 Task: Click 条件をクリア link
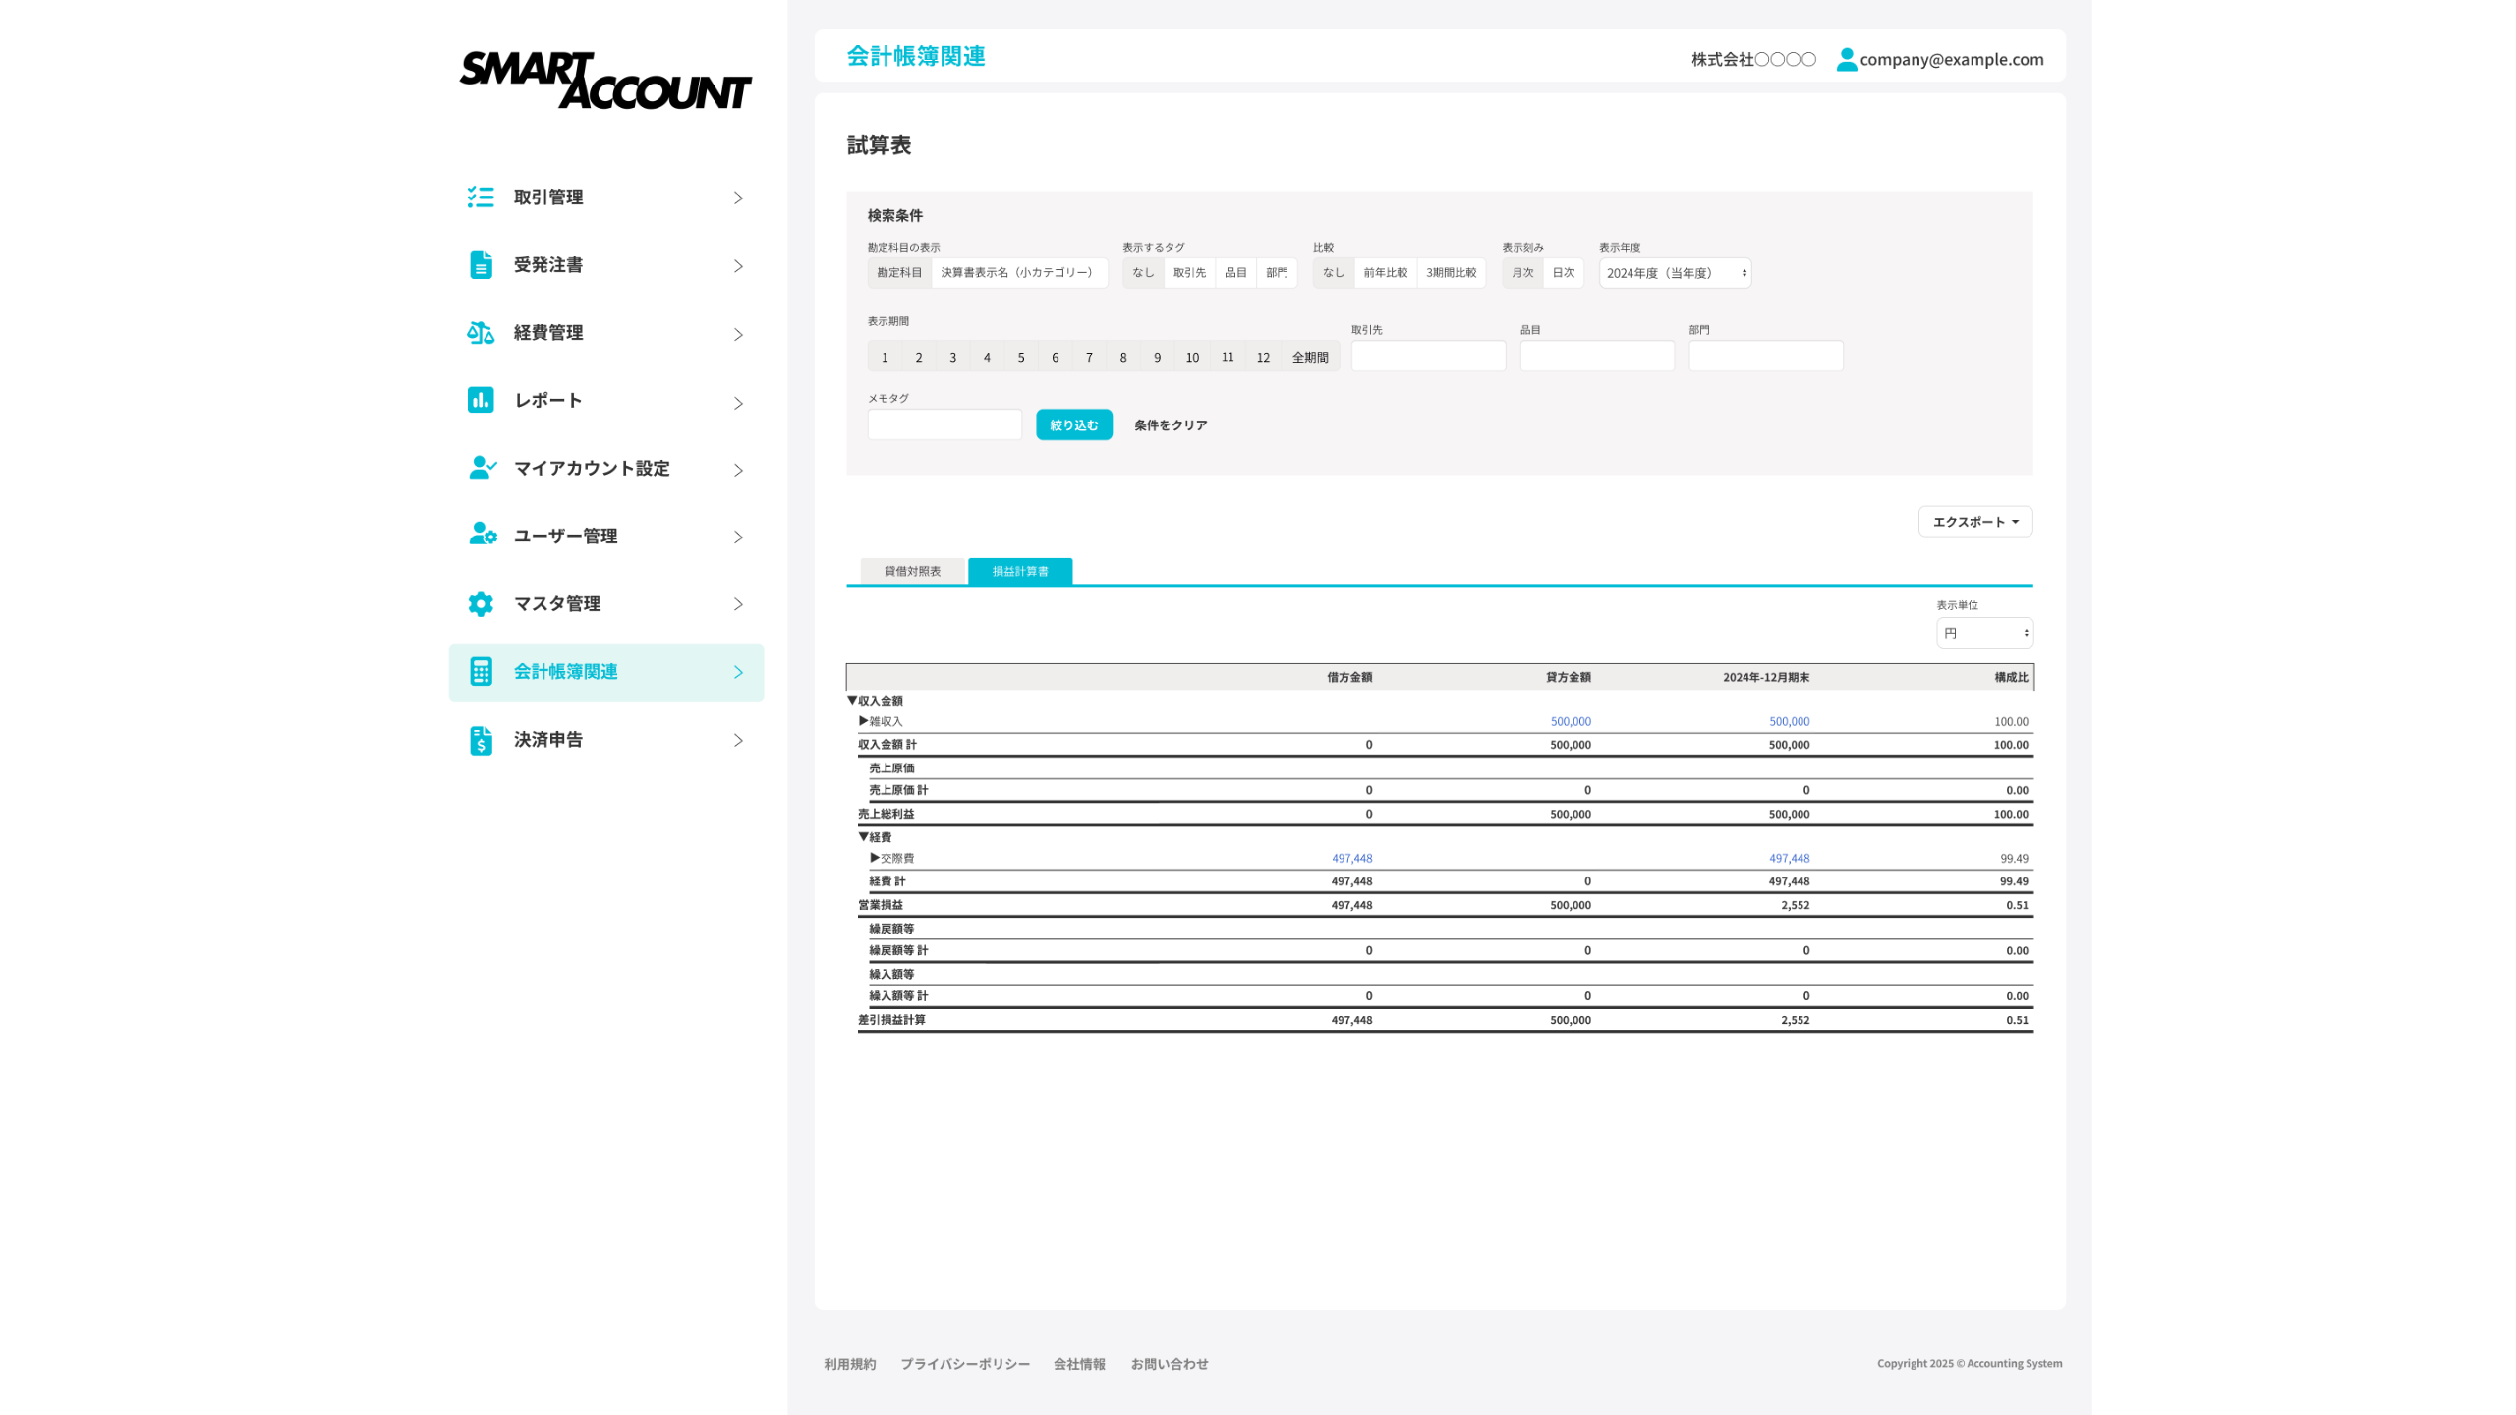pyautogui.click(x=1170, y=424)
